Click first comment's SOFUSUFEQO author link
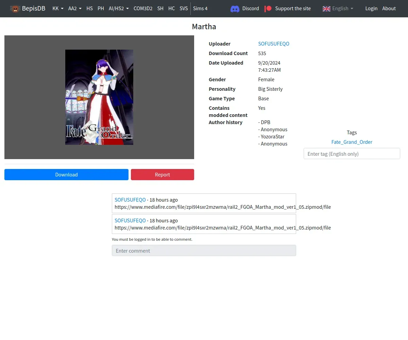 pyautogui.click(x=130, y=200)
